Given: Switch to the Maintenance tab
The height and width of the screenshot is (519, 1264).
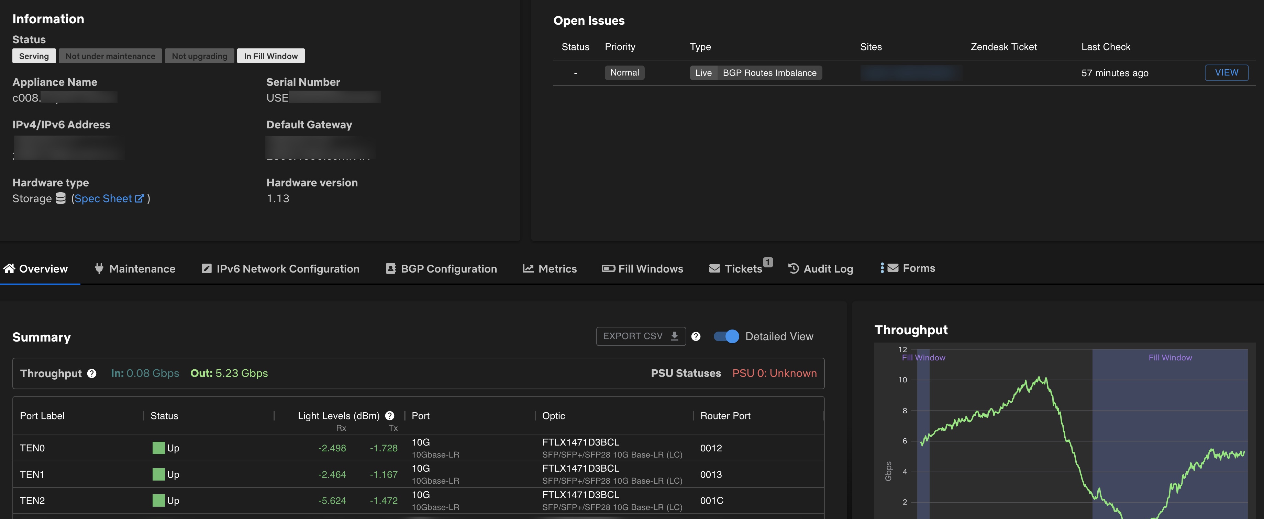Looking at the screenshot, I should (135, 268).
